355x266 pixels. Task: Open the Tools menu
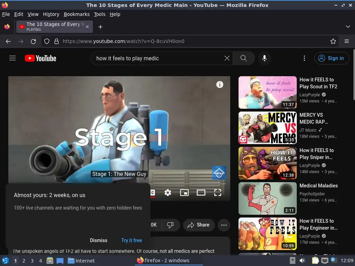[x=99, y=14]
